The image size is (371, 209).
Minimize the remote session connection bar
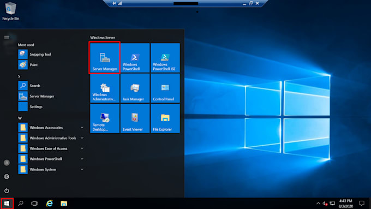(x=244, y=4)
